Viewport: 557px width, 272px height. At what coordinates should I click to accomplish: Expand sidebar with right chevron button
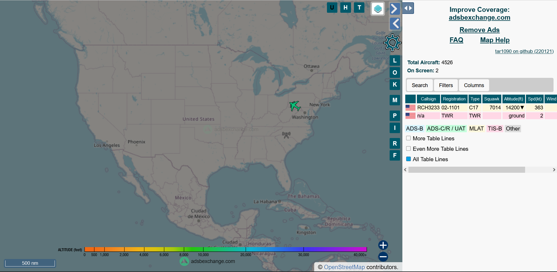[x=395, y=9]
